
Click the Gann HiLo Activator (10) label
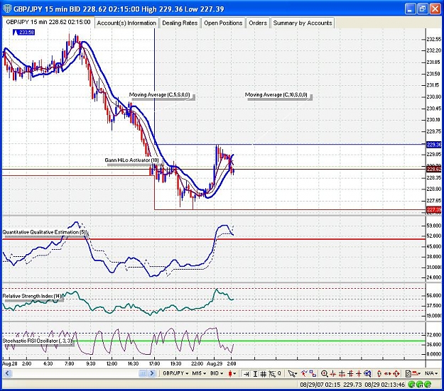point(131,160)
